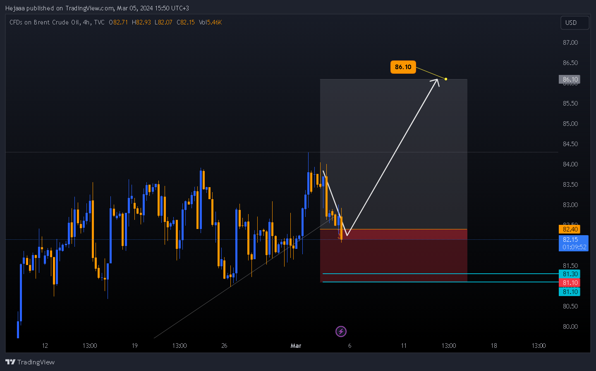Click the Hejaaa published header text
This screenshot has height=371, width=596.
pos(97,8)
